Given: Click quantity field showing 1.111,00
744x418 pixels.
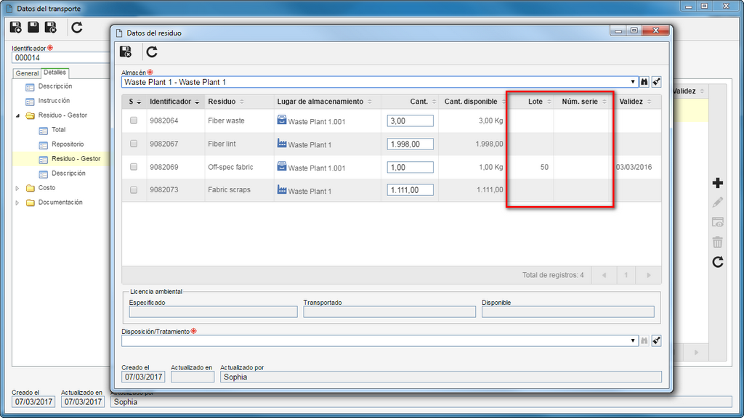Looking at the screenshot, I should click(410, 190).
